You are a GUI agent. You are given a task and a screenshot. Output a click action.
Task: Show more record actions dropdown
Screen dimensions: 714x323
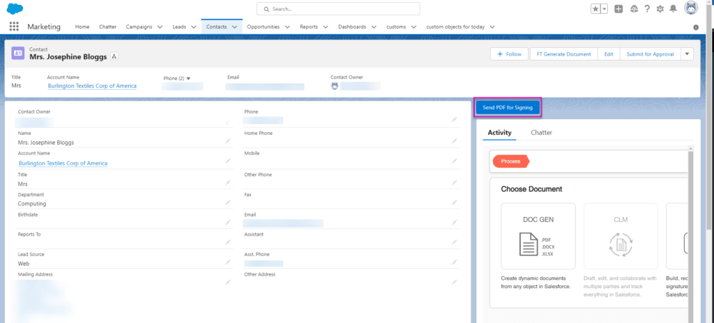[687, 54]
